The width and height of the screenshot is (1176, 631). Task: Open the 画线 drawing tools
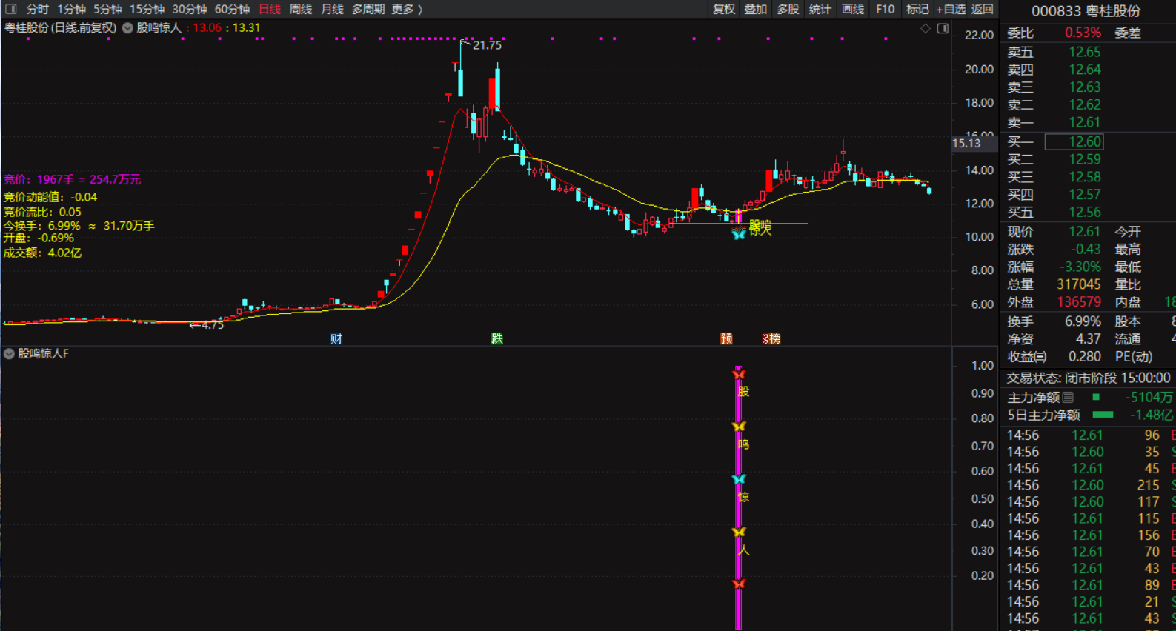(852, 9)
